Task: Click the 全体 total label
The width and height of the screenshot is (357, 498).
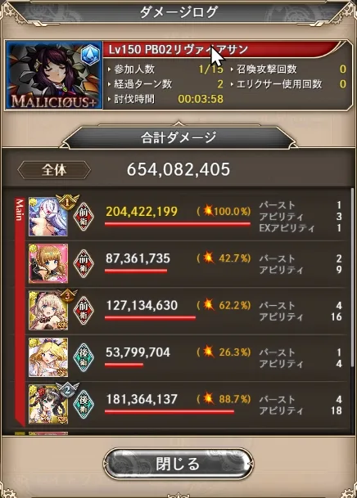Action: 54,170
